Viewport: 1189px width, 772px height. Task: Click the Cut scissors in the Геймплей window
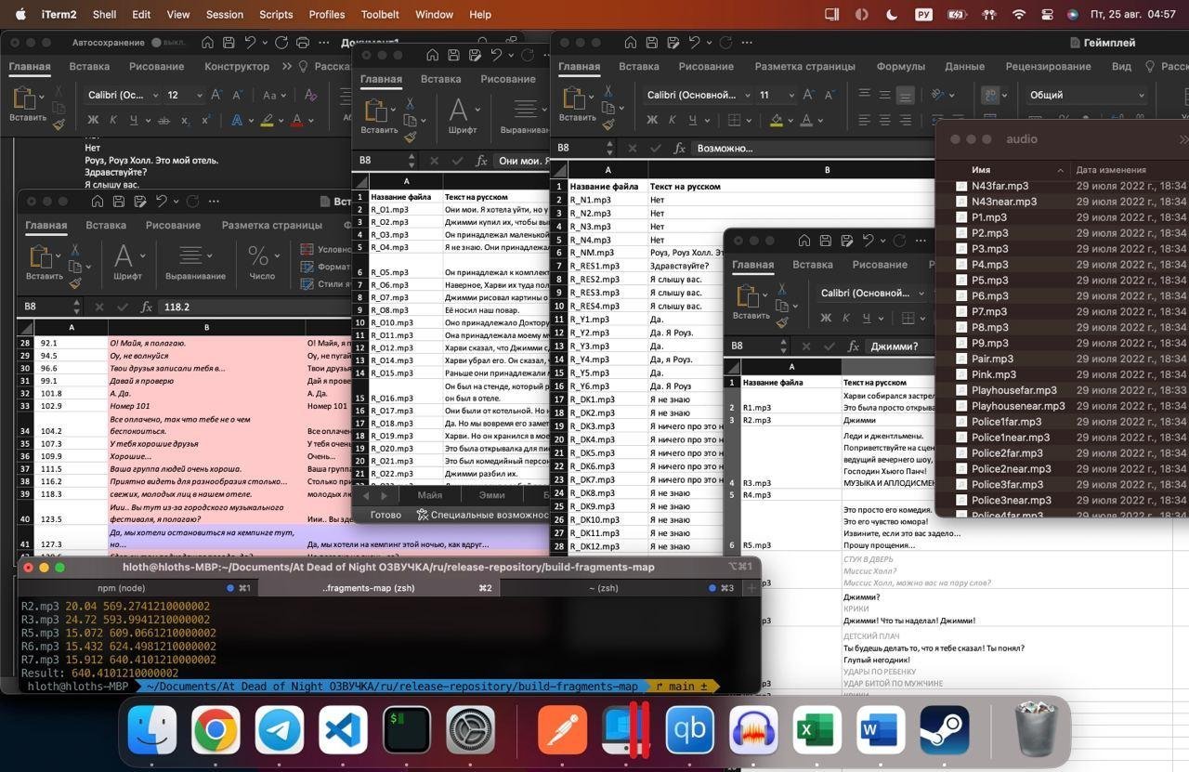click(x=608, y=90)
